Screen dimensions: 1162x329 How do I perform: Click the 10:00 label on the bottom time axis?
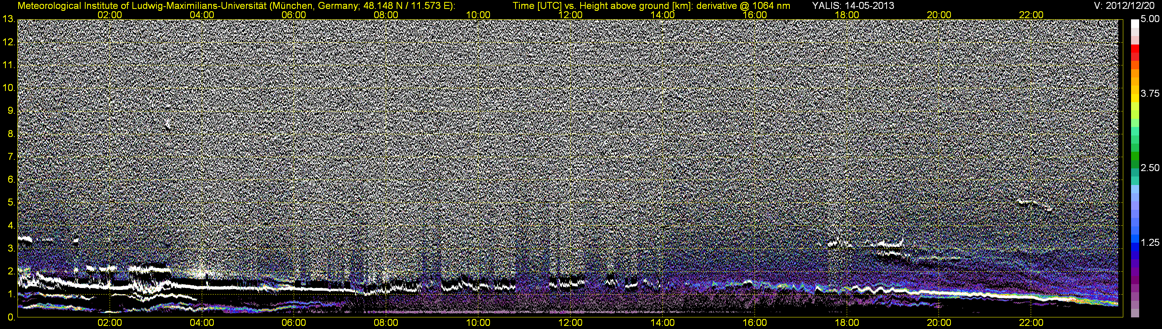[478, 323]
